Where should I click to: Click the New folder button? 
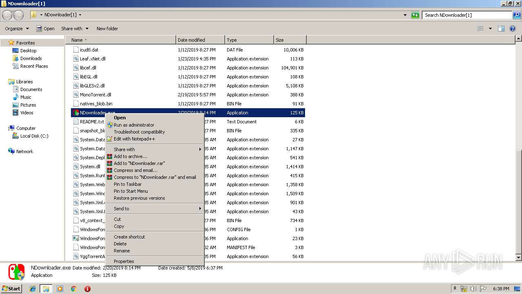tap(107, 29)
